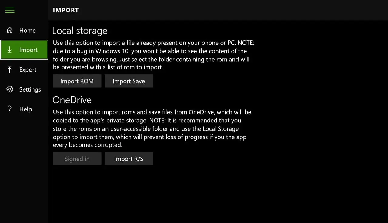This screenshot has width=388, height=223.
Task: Click the Help question mark icon
Action: point(10,109)
